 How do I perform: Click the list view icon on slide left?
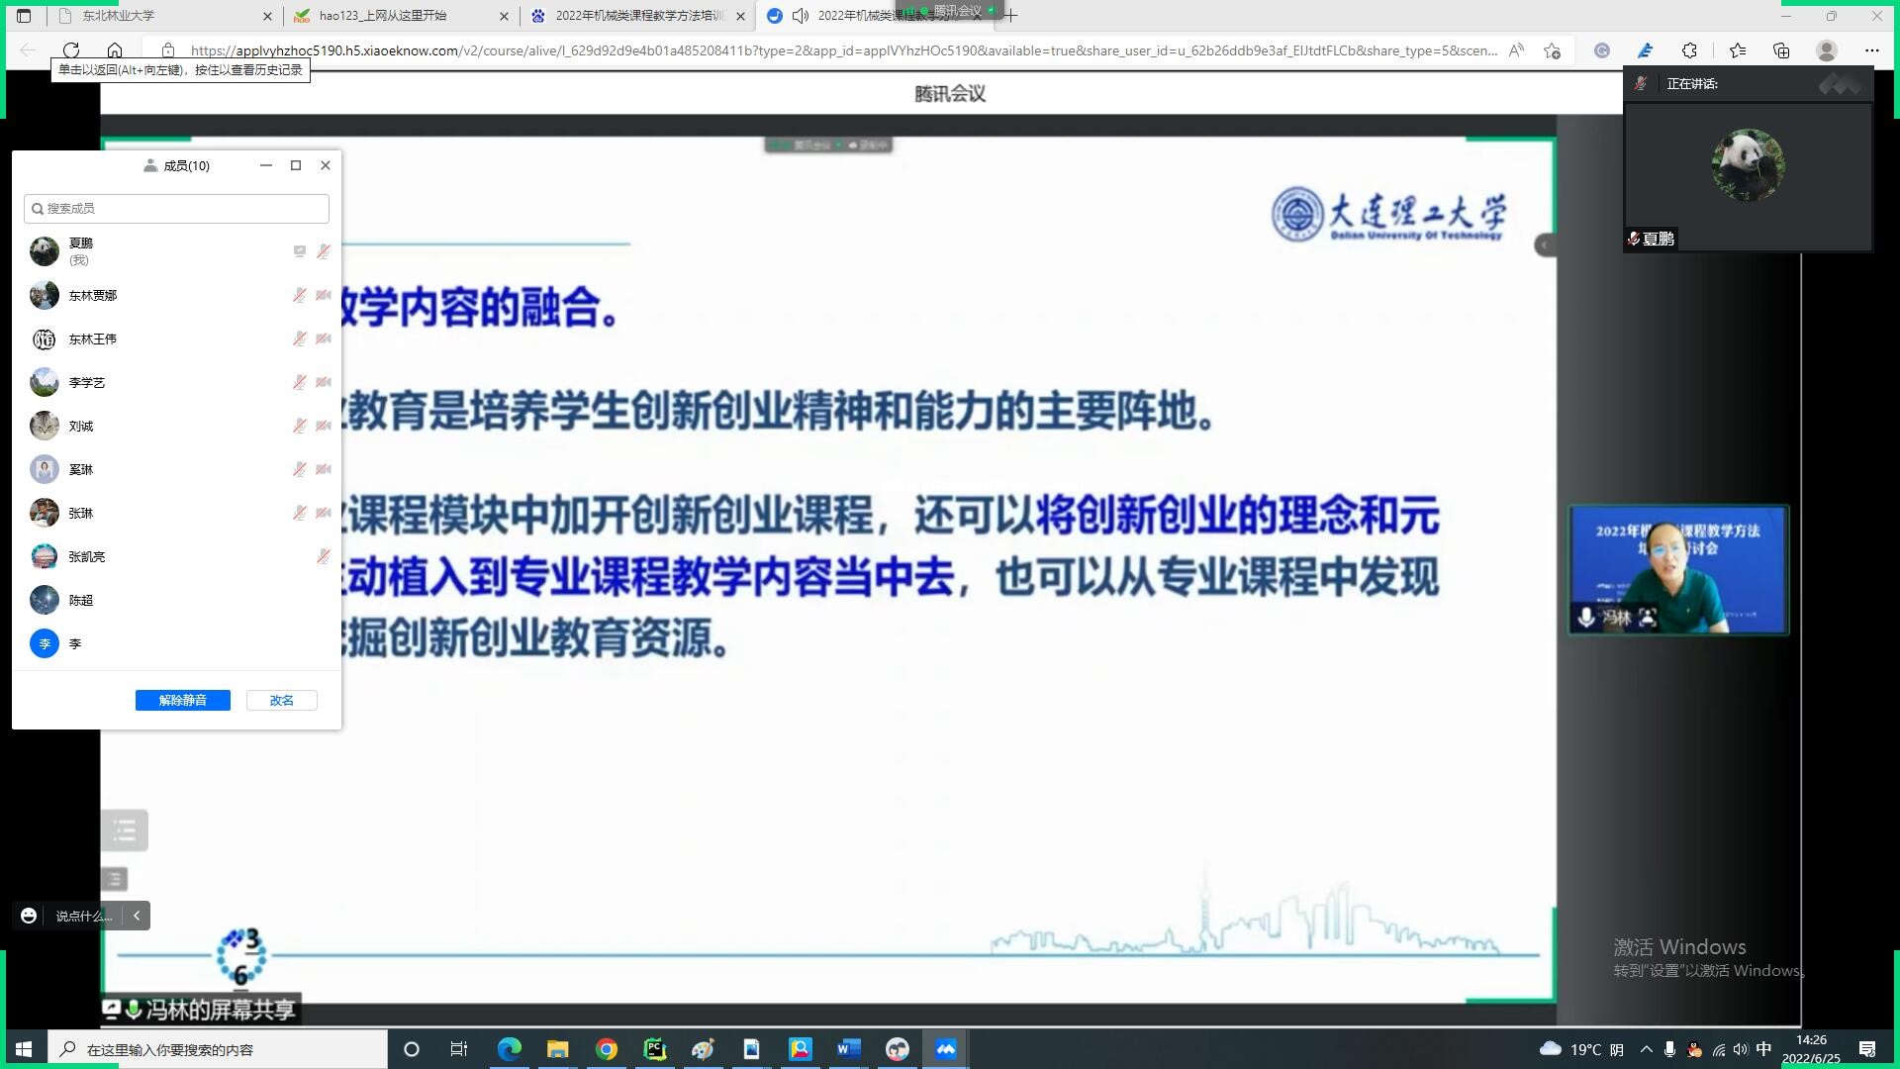[x=125, y=829]
